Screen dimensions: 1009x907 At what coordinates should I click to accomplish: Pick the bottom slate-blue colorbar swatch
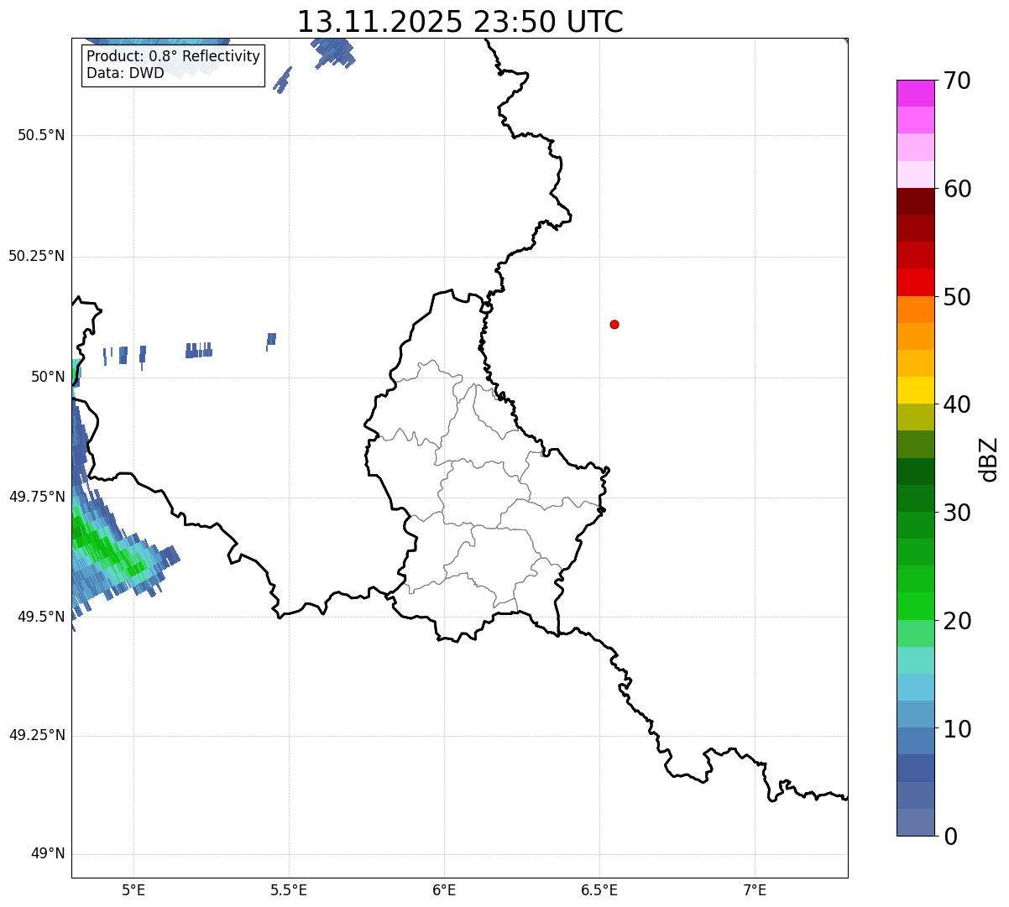[x=916, y=822]
